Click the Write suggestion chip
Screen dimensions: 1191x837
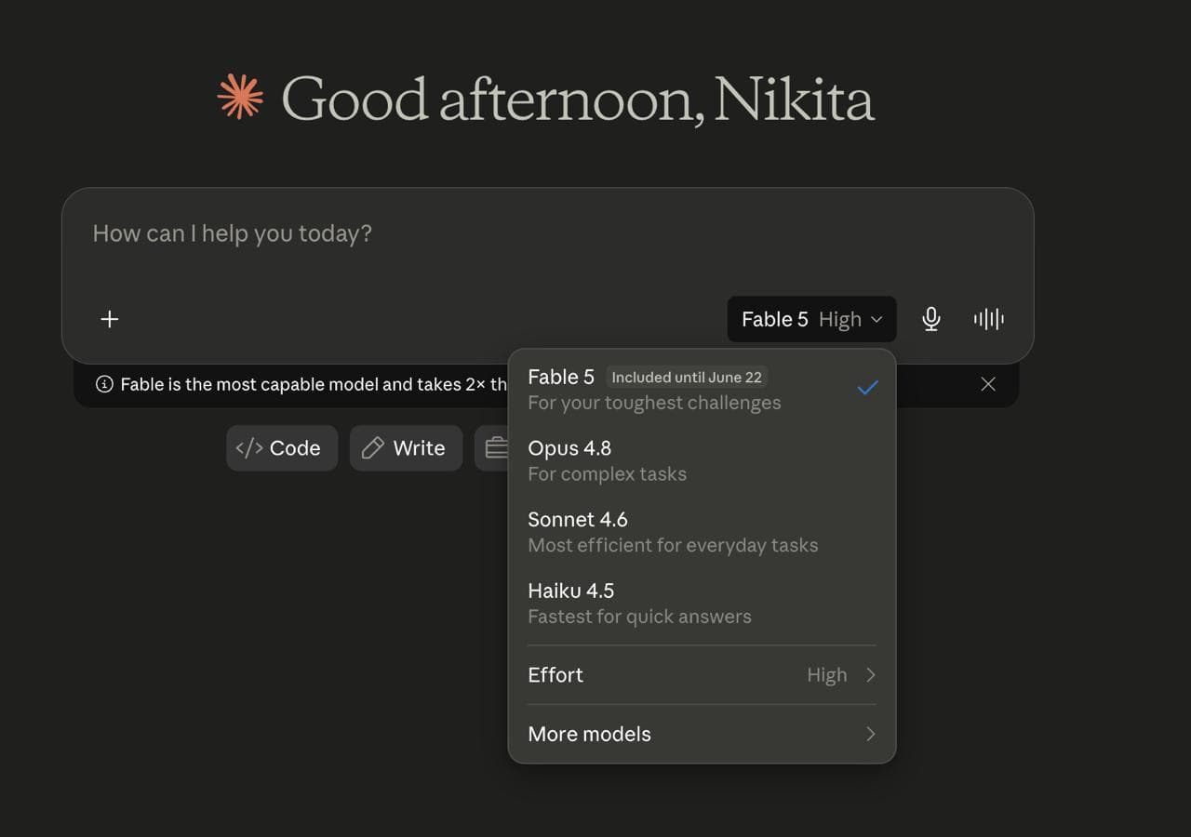click(406, 448)
